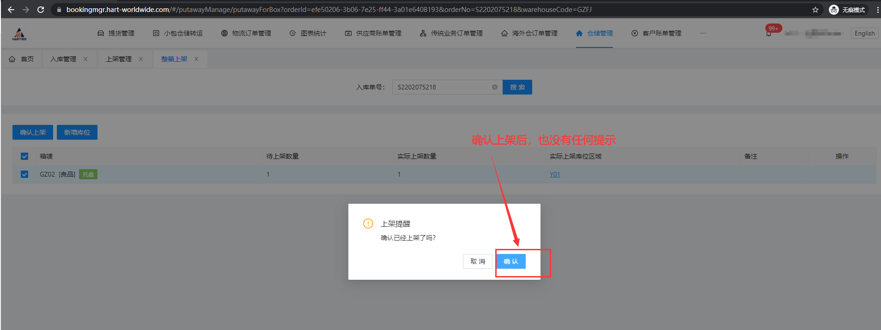Reload the page with refresh icon
The height and width of the screenshot is (330, 881).
coord(41,10)
